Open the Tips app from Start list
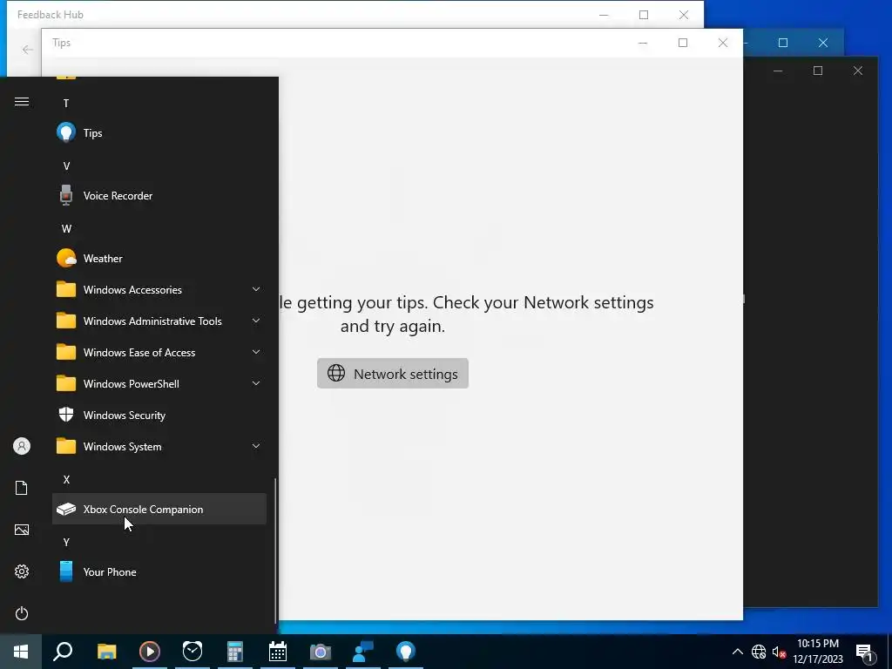 pos(159,133)
